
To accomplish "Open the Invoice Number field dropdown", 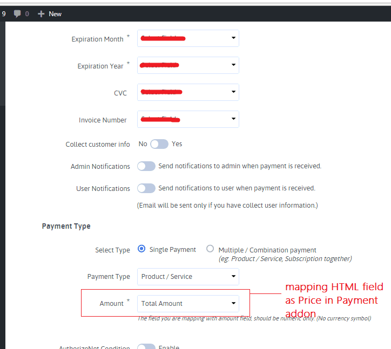I will (x=188, y=119).
